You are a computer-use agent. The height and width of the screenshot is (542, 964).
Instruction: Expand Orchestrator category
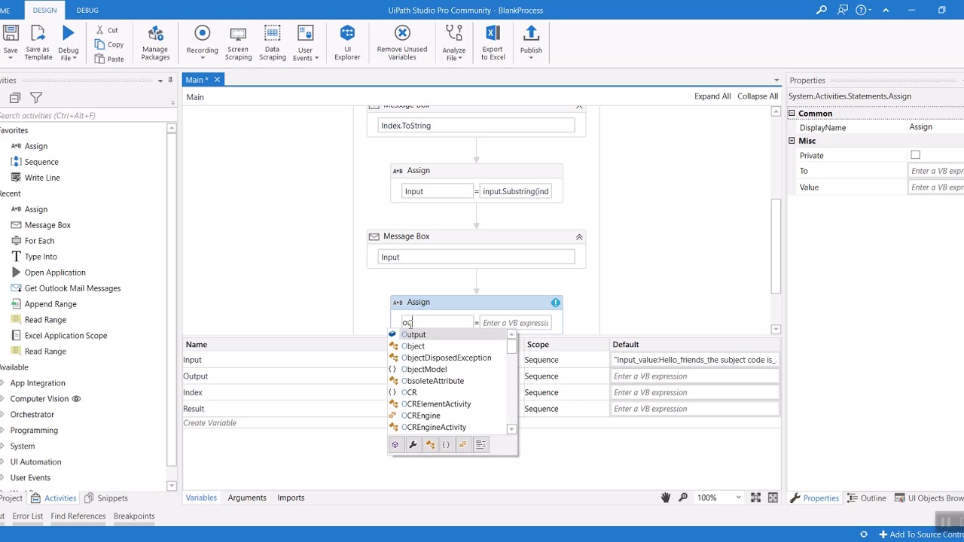coord(4,415)
